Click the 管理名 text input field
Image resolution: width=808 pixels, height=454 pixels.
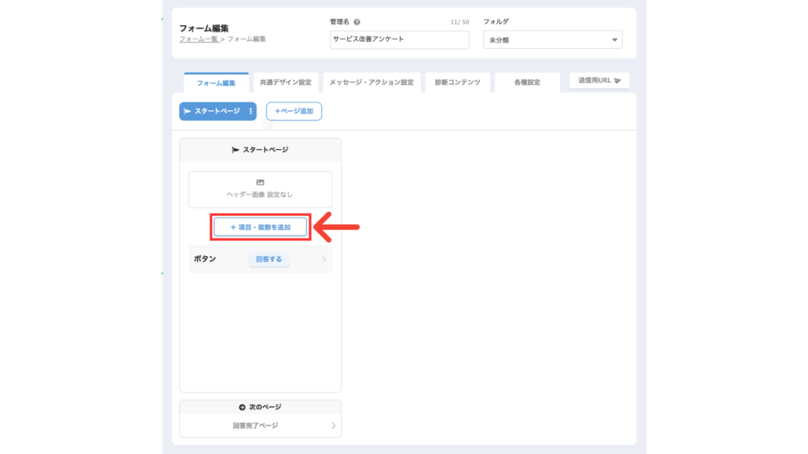(399, 39)
